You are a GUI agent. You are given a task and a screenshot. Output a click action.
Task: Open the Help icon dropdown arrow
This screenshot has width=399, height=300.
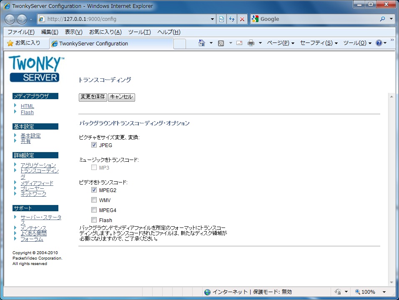pos(385,43)
